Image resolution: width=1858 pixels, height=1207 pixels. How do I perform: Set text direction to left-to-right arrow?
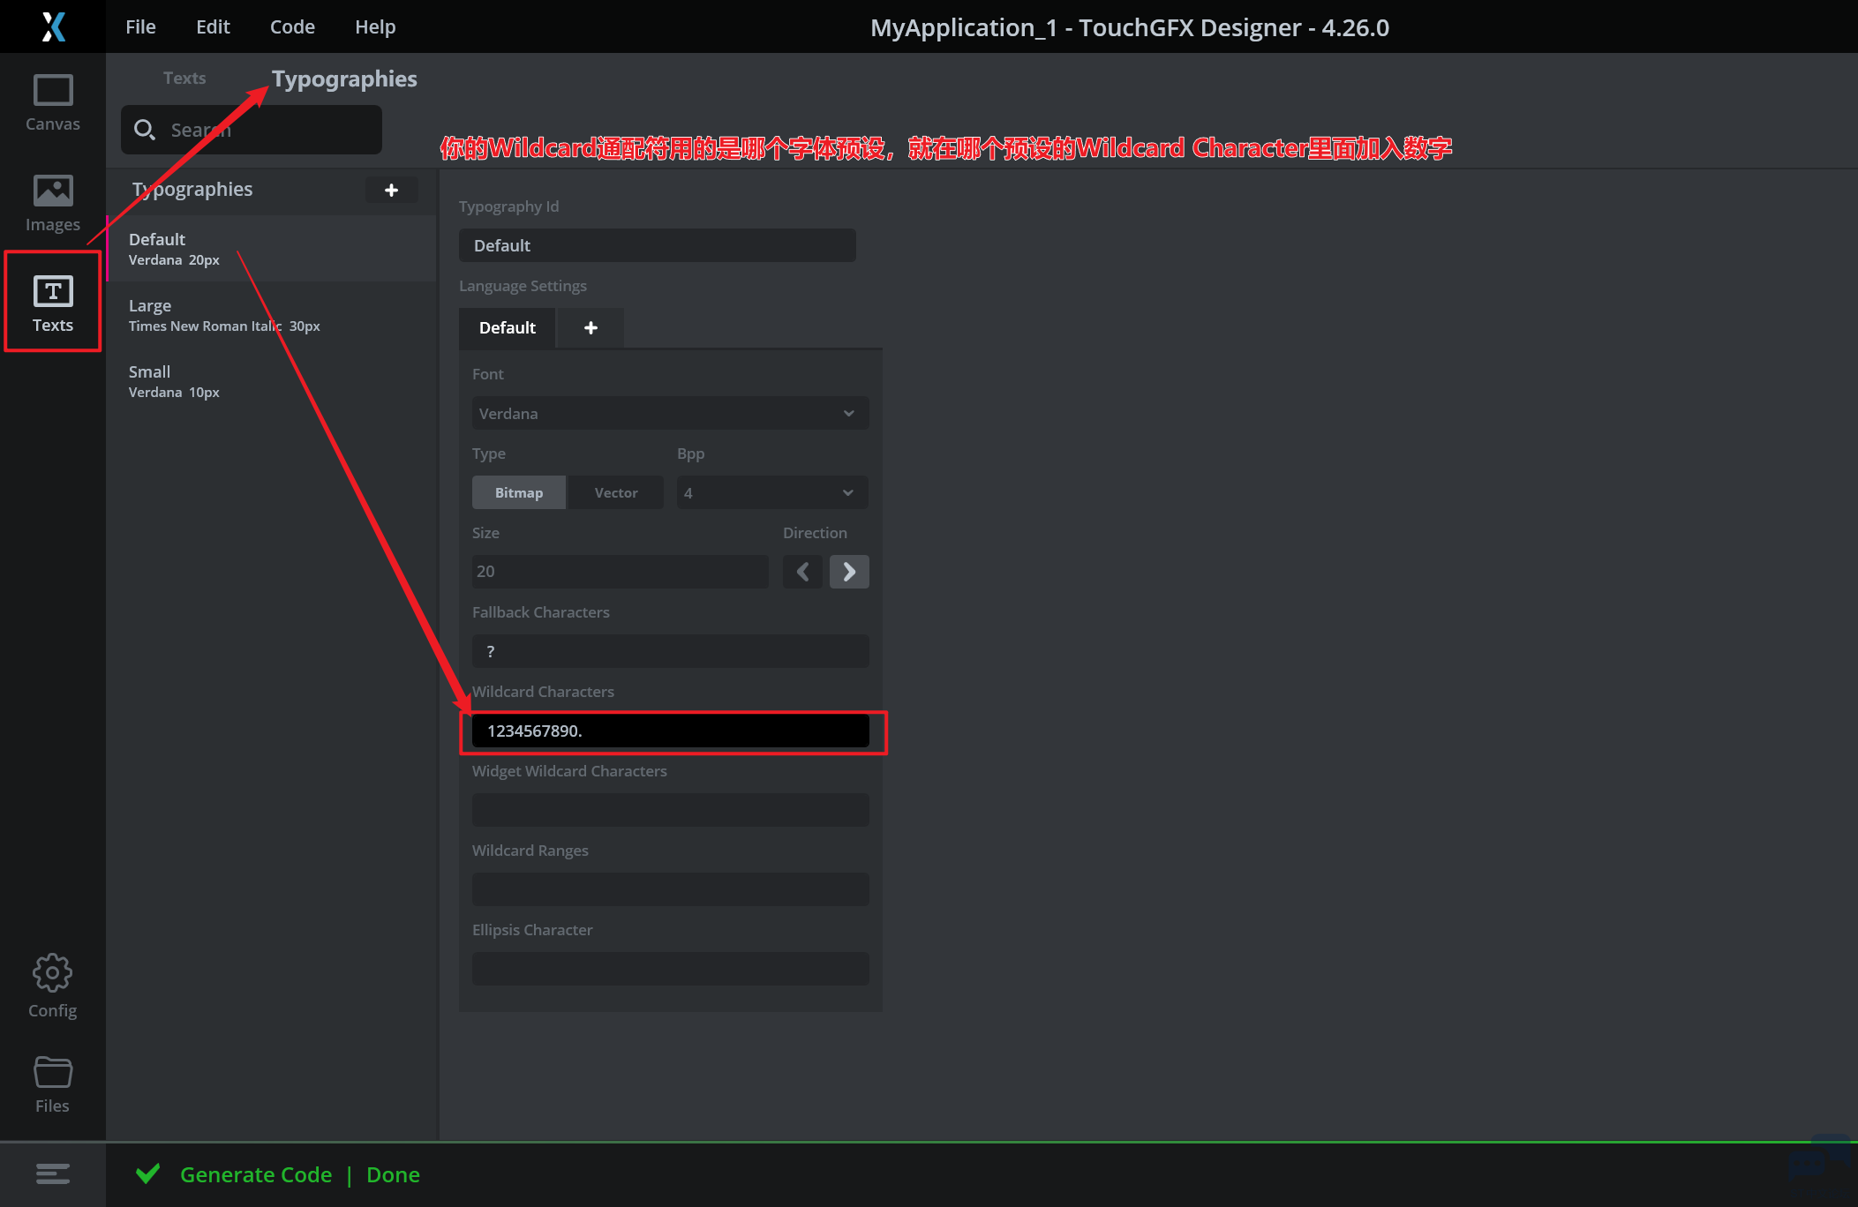click(849, 572)
